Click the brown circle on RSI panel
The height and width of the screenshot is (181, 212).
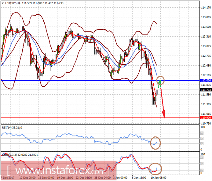[155, 143]
